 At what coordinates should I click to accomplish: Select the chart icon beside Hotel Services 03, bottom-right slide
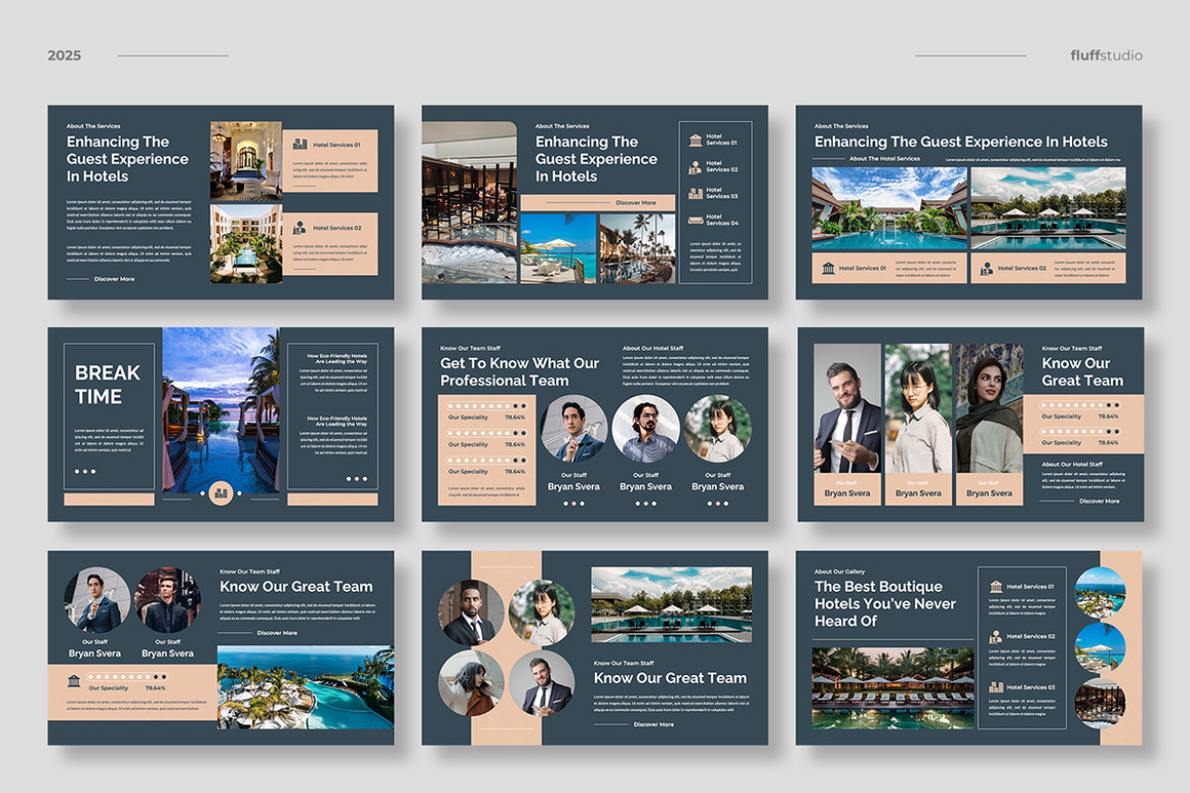tap(997, 687)
